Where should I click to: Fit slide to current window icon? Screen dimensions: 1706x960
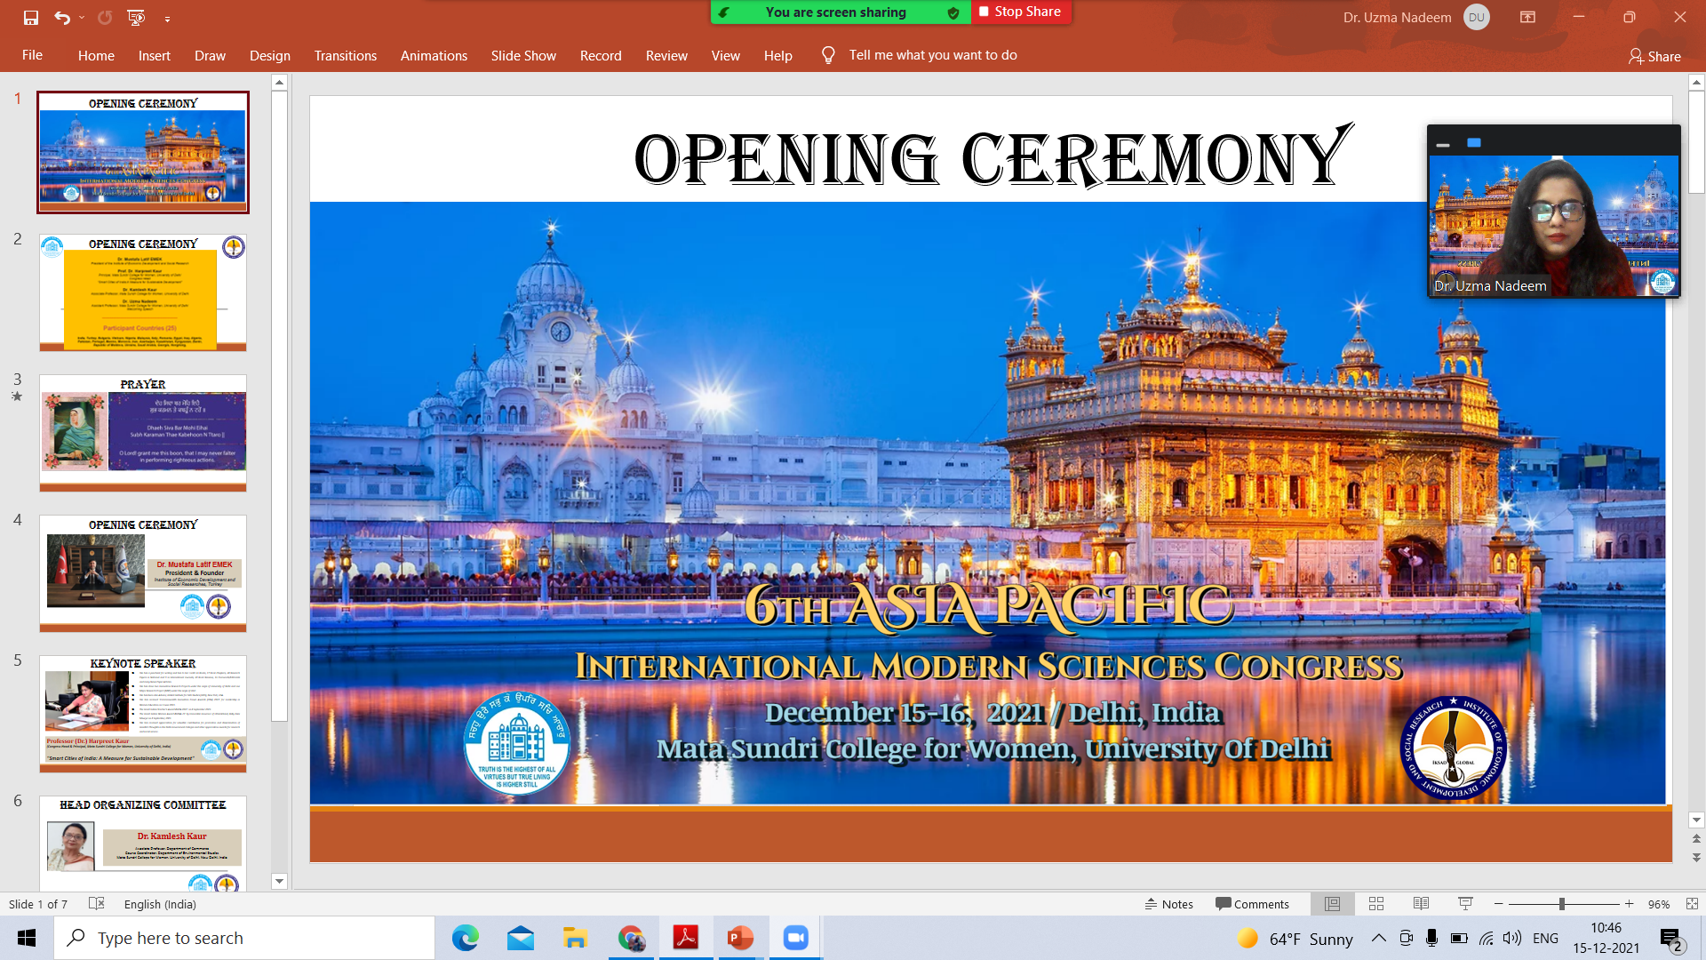[x=1691, y=904]
